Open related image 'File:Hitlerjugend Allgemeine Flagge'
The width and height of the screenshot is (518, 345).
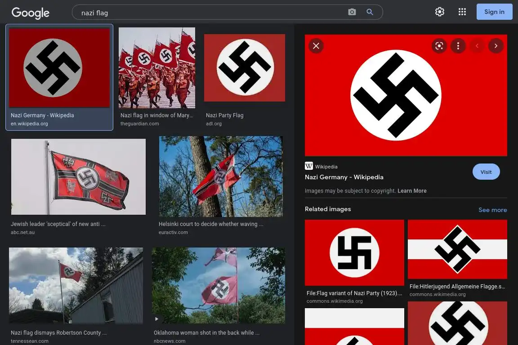pyautogui.click(x=457, y=249)
